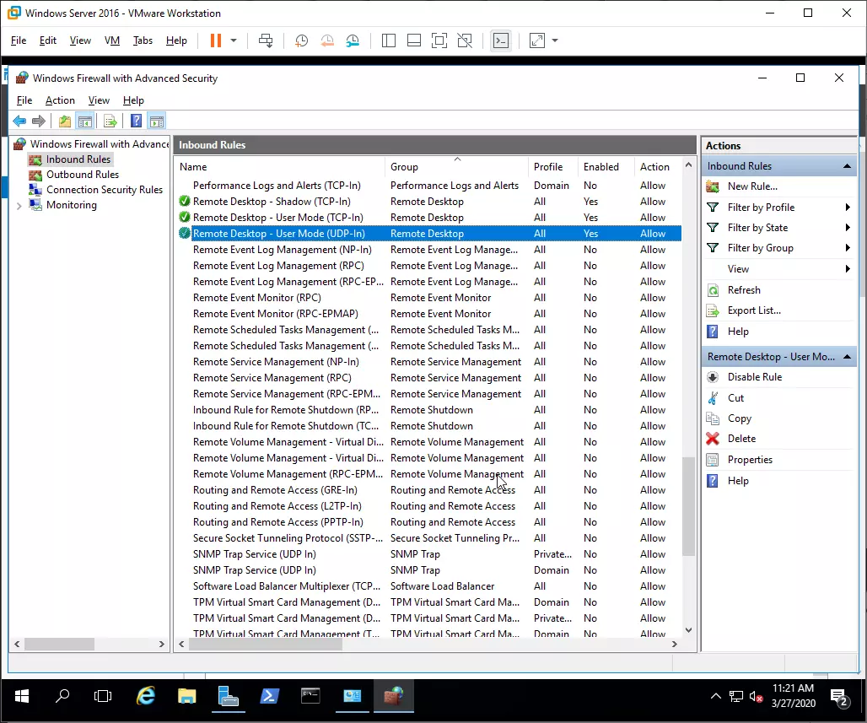Collapse the Inbound Rules actions section

[x=847, y=166]
